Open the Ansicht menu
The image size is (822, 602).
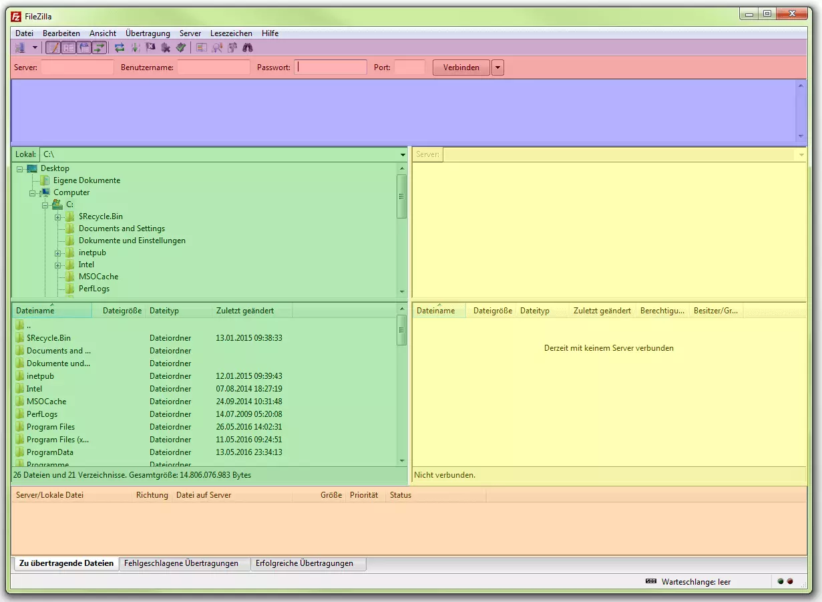pyautogui.click(x=103, y=33)
